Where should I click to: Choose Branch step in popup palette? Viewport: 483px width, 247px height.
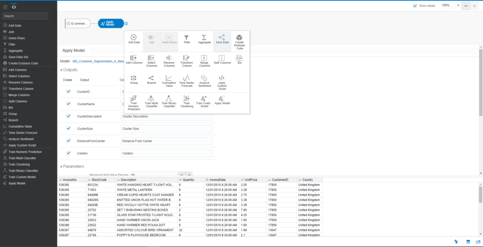tap(151, 80)
